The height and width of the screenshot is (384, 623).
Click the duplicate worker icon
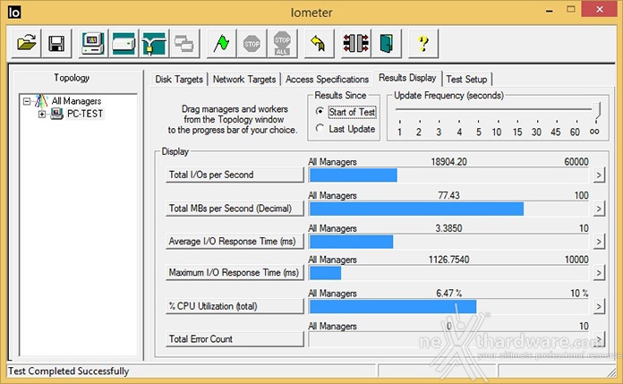point(184,43)
